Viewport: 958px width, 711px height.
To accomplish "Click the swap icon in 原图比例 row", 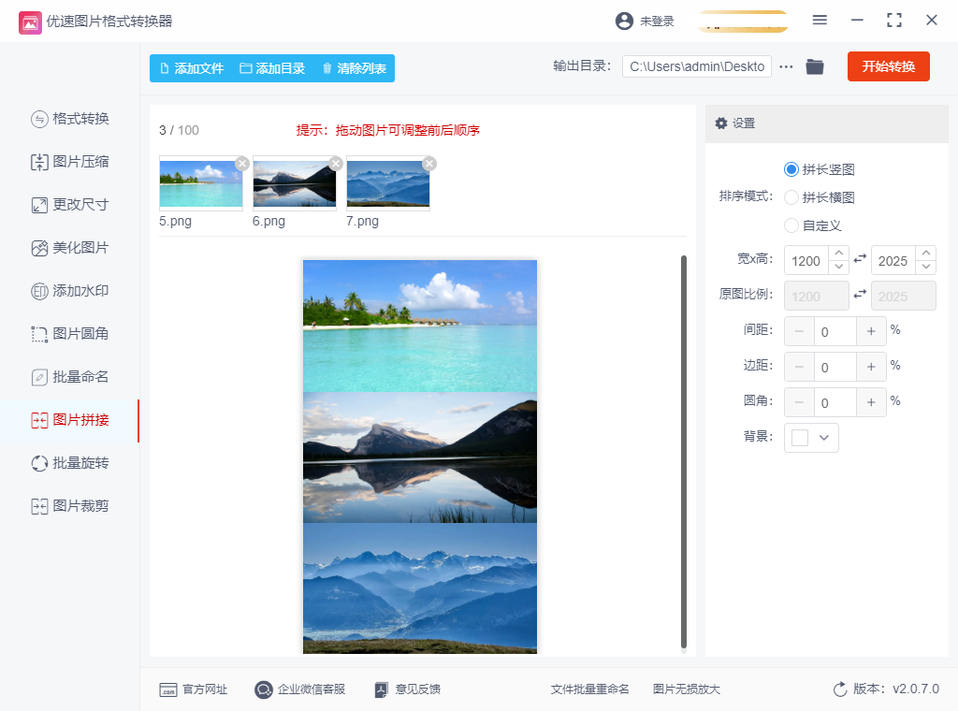I will coord(860,295).
